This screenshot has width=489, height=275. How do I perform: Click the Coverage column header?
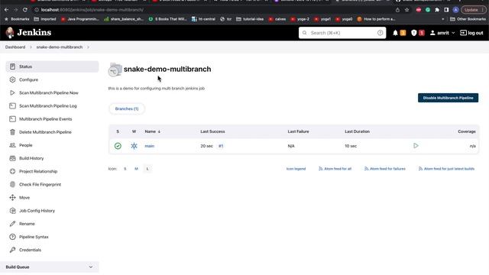click(x=467, y=131)
